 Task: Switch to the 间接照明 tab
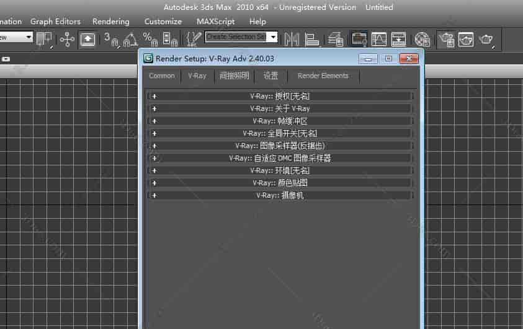click(235, 76)
